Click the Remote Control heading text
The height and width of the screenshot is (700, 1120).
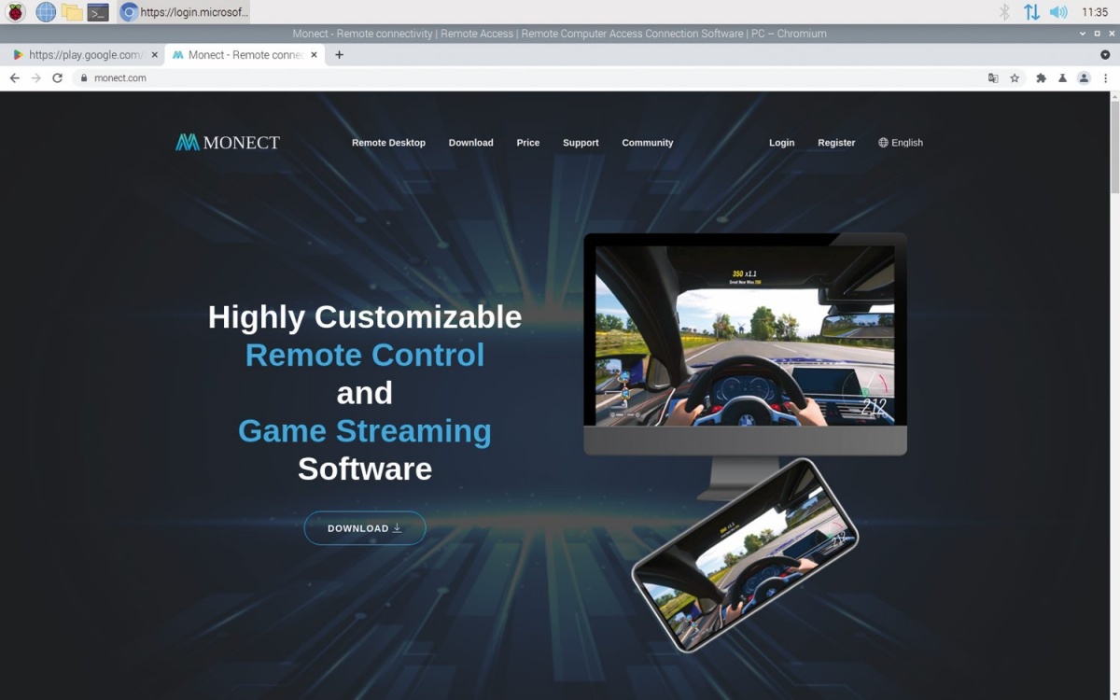(365, 355)
